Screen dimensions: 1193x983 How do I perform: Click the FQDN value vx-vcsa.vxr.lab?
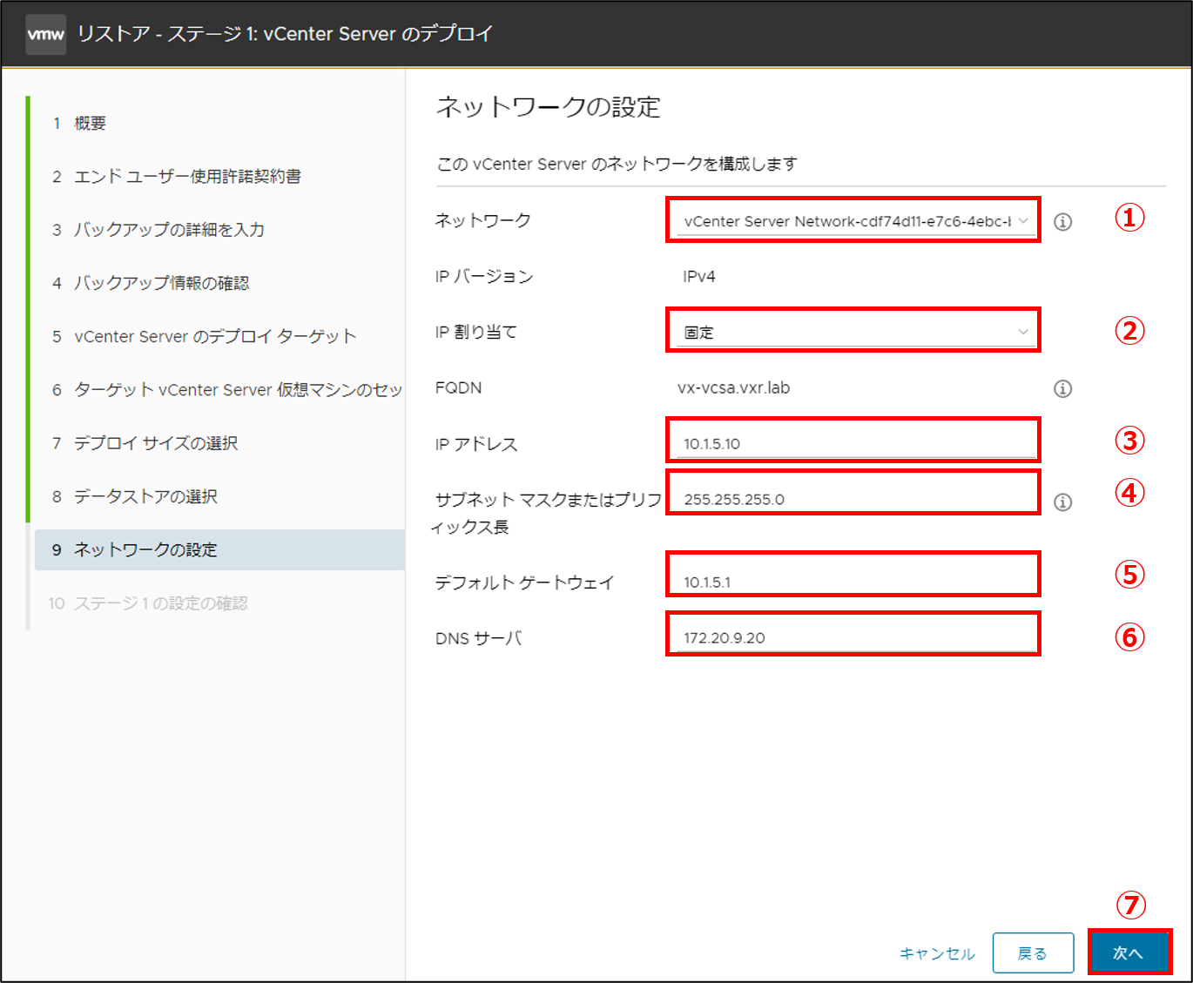pos(733,388)
